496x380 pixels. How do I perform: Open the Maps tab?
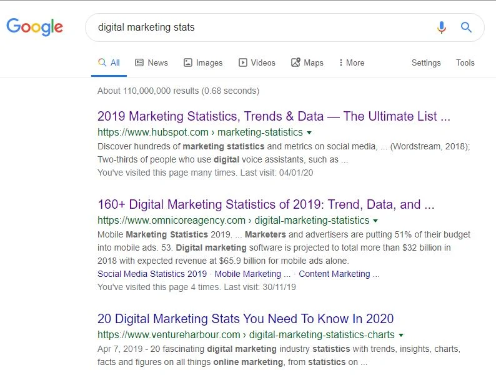click(307, 62)
